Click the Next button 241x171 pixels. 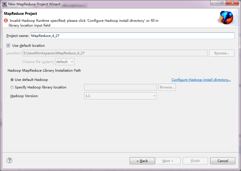[168, 161]
